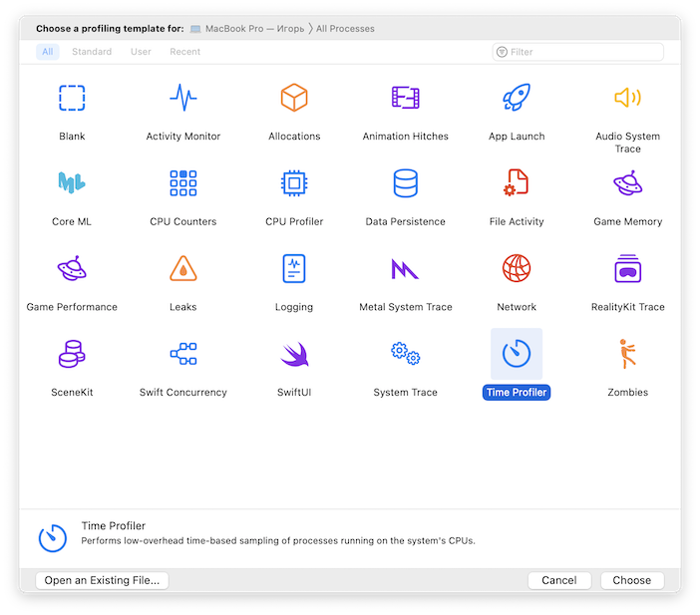Pick the Animation Hitches filmstrip icon

coord(406,98)
